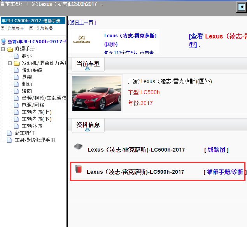Click the red LC500h car photo
247x227 pixels.
[x=97, y=93]
